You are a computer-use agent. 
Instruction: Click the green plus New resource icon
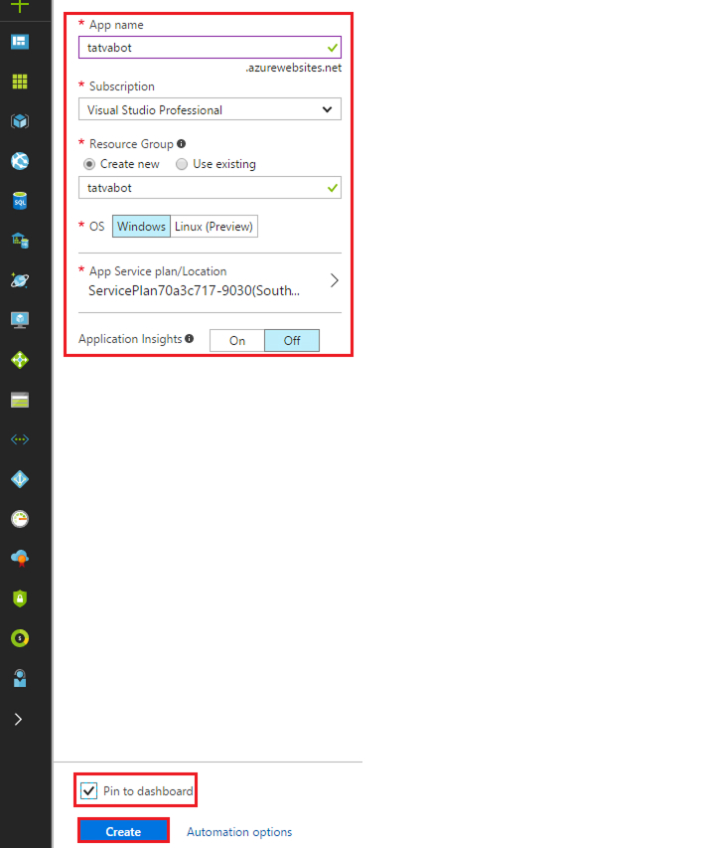click(20, 6)
